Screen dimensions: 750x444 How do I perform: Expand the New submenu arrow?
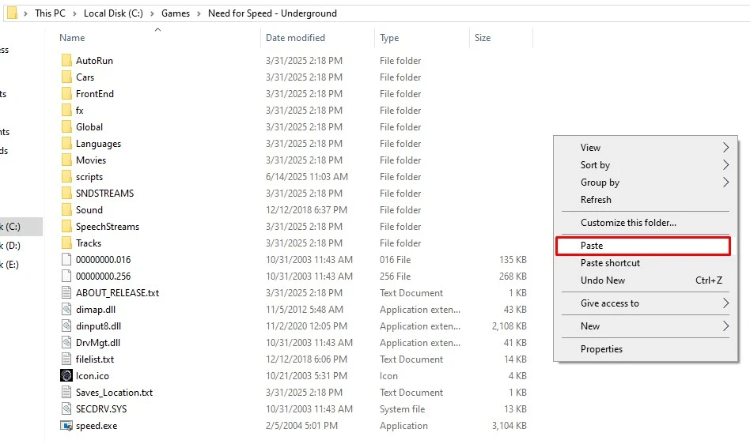(x=725, y=326)
